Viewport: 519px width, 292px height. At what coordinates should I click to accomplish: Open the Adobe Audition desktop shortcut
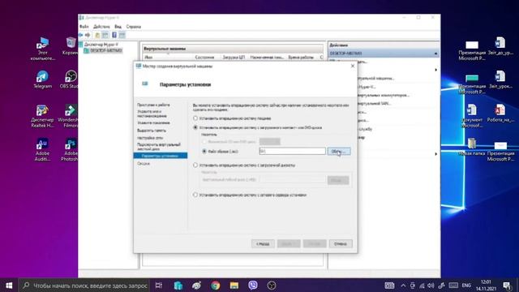[42, 149]
